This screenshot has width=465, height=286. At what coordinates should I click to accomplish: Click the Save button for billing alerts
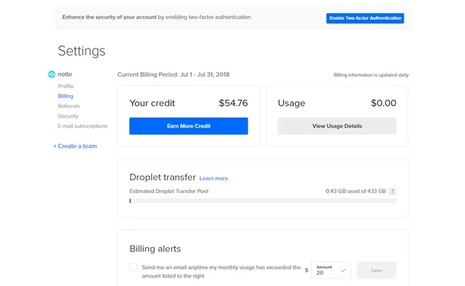(x=377, y=271)
